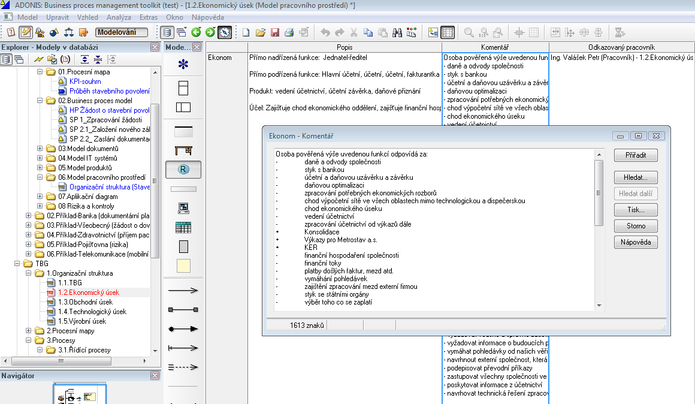695x404 pixels.
Task: Toggle the window list toolbar icon
Action: coord(182,32)
